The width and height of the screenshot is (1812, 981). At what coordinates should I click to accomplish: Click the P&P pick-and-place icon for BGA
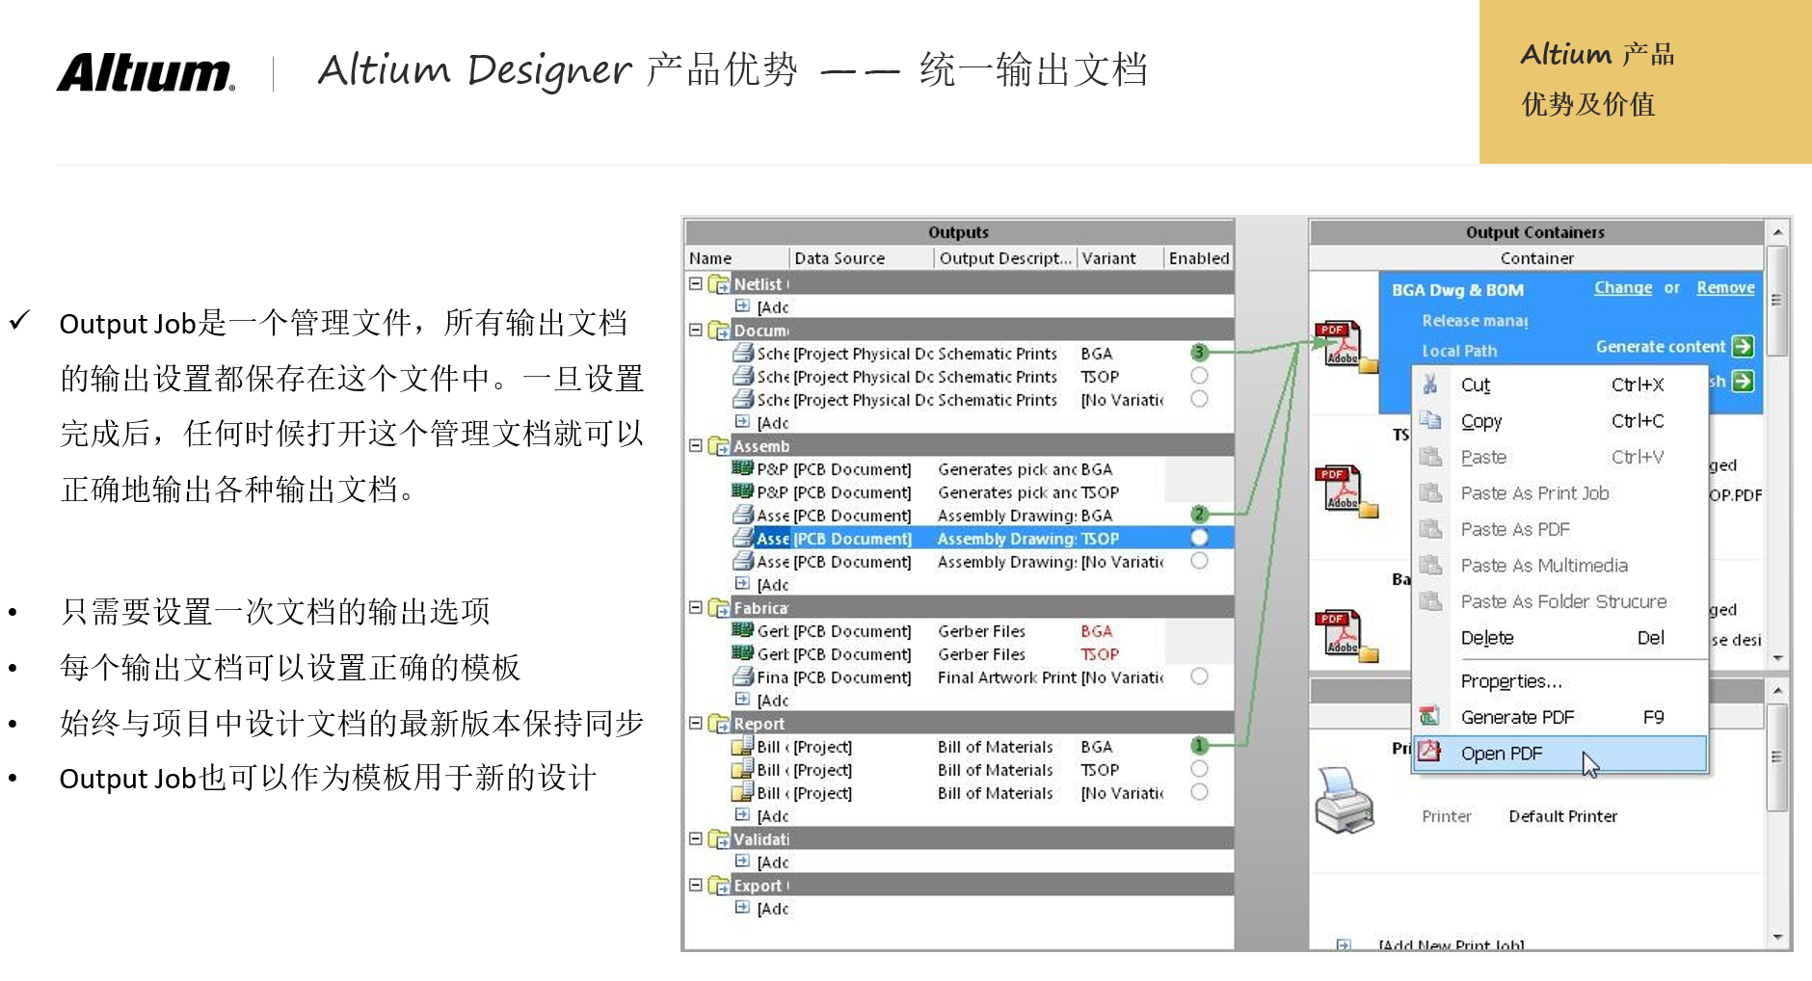742,469
